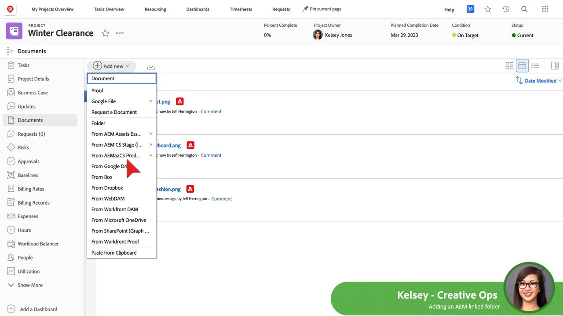563x316 pixels.
Task: Expand From AEMaaCS Prod... submenu
Action: 121,155
